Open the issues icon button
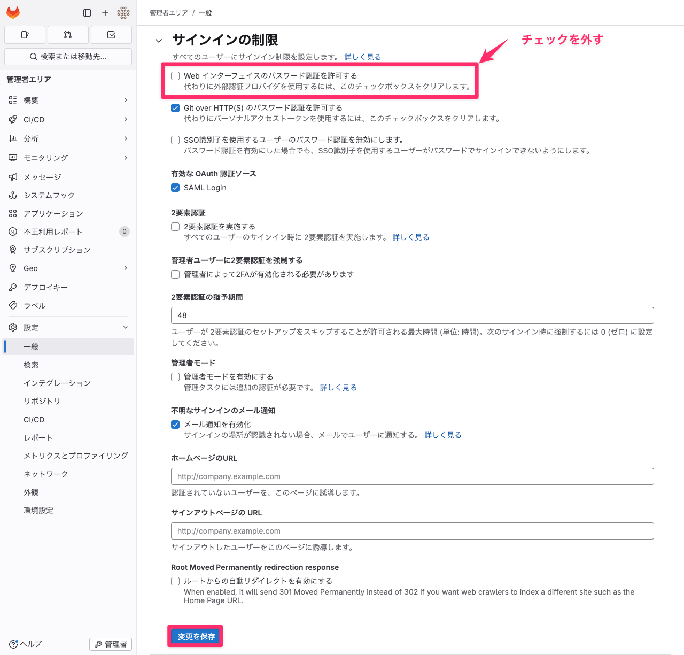The width and height of the screenshot is (684, 655). [x=25, y=35]
